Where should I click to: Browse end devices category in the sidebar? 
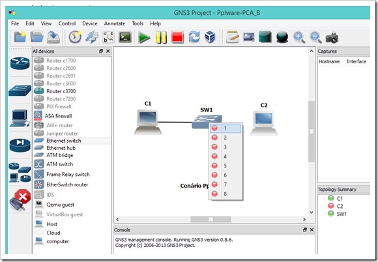point(20,118)
